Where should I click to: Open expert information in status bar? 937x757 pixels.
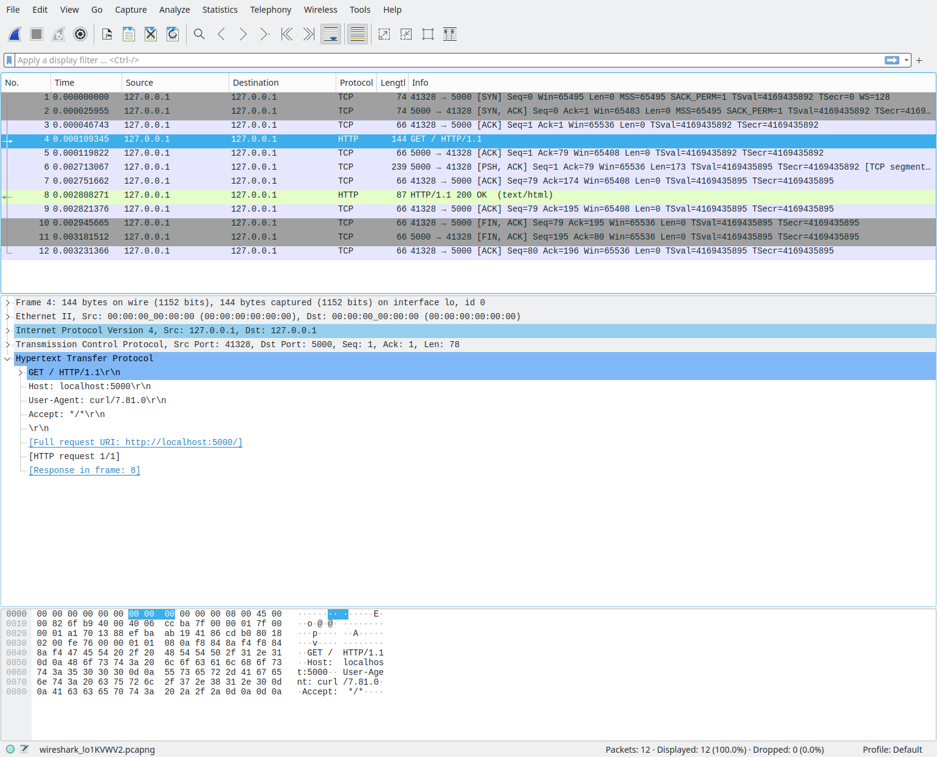click(10, 749)
